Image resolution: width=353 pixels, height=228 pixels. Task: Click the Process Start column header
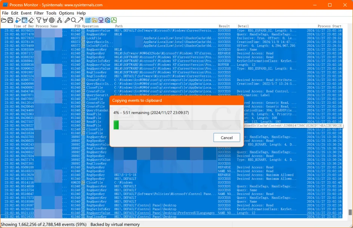329,26
